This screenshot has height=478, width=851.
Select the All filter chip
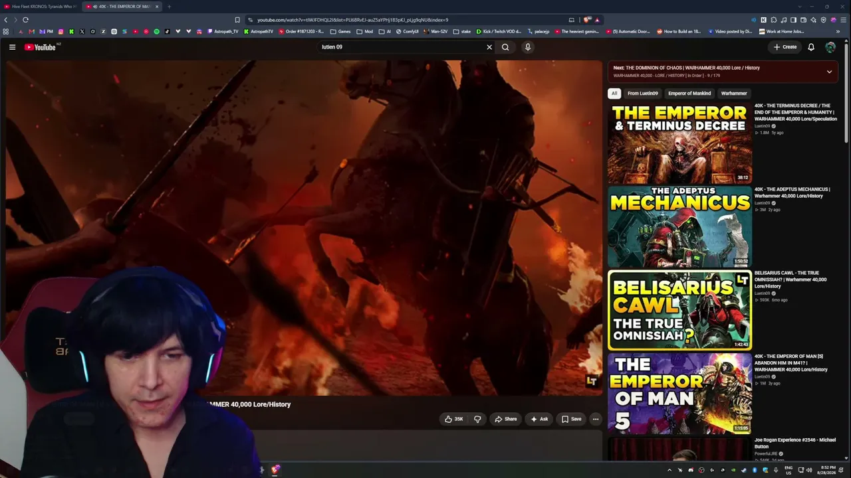[614, 94]
